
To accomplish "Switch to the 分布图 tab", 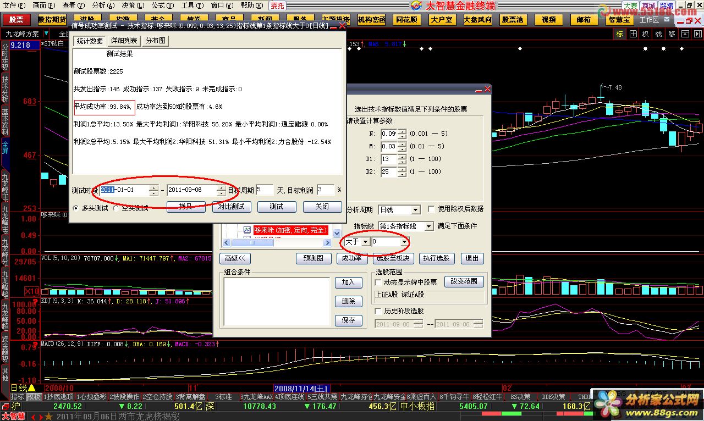I will (x=156, y=41).
